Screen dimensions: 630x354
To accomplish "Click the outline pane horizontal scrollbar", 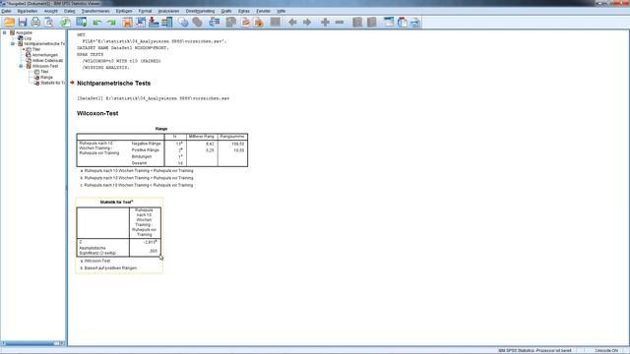I will [x=32, y=343].
